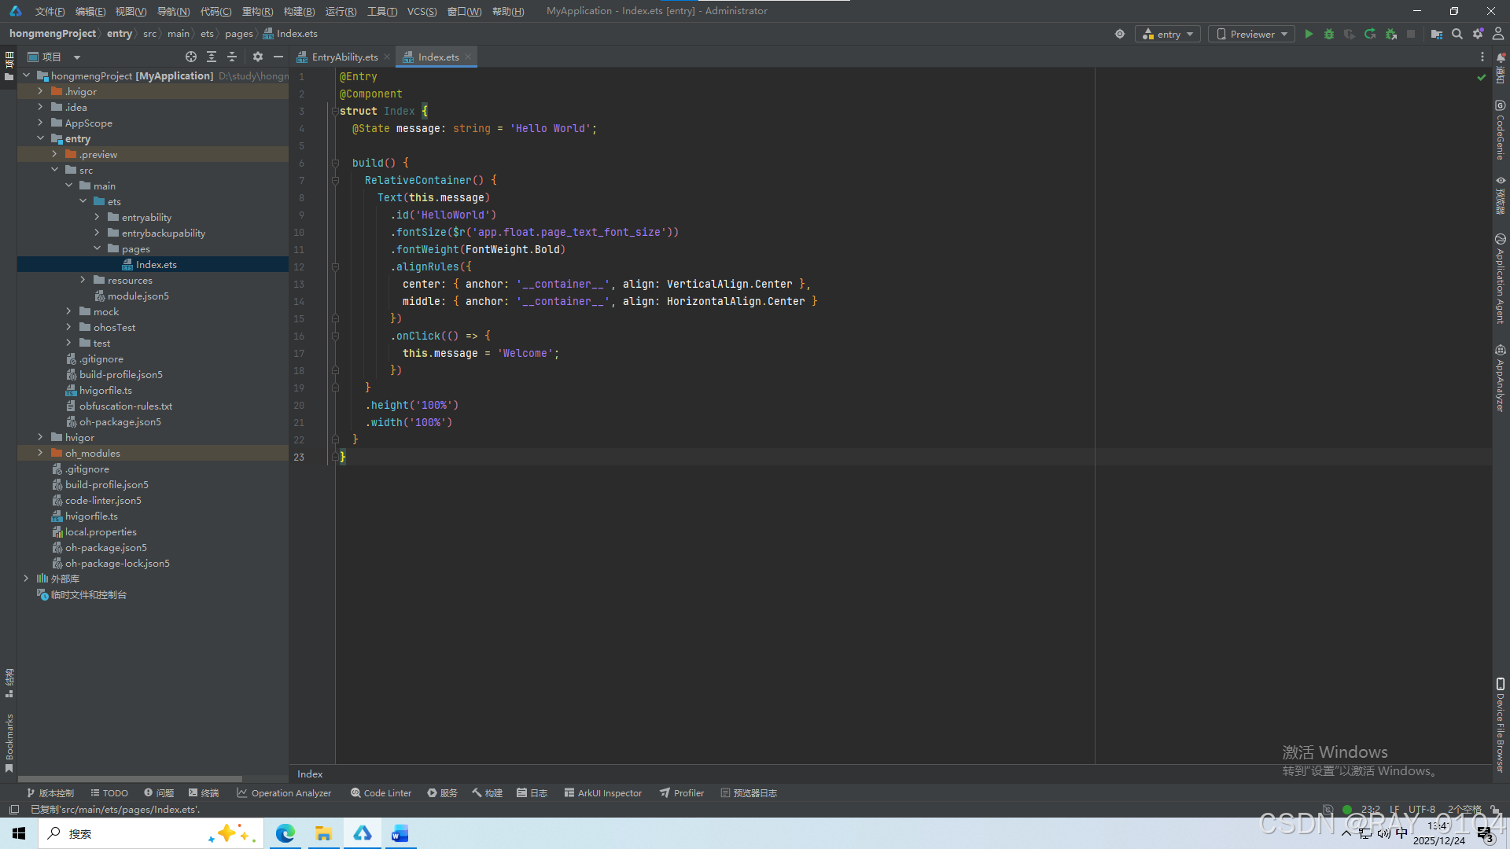This screenshot has width=1510, height=849.
Task: Toggle fold for build() method
Action: pyautogui.click(x=335, y=163)
